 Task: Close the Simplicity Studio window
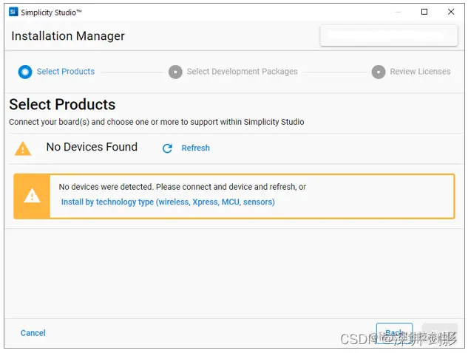(451, 12)
